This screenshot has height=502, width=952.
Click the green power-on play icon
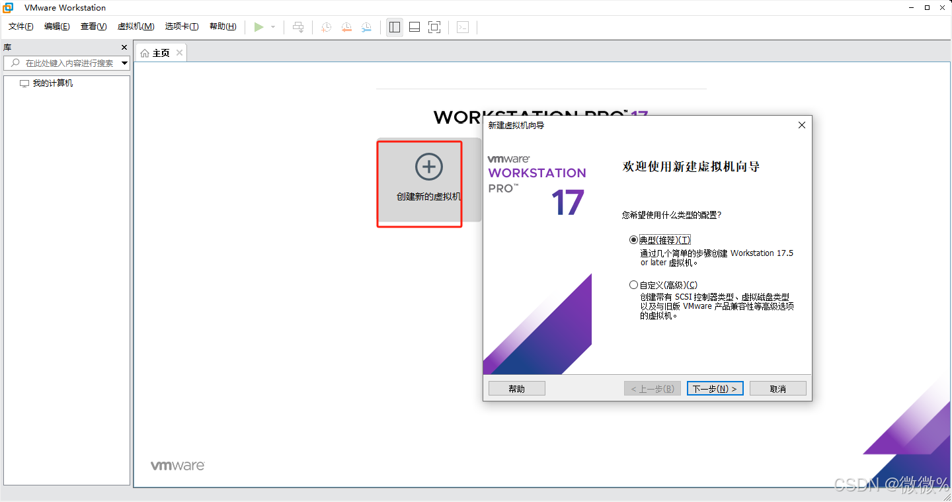coord(258,27)
